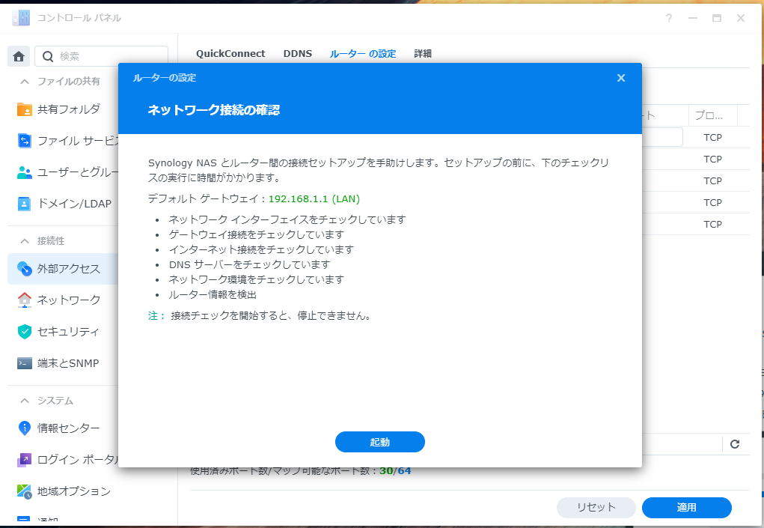Open ログイン ポータル icon
This screenshot has width=764, height=528.
click(x=25, y=460)
